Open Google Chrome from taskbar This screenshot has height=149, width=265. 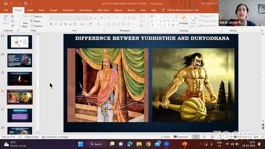148,144
